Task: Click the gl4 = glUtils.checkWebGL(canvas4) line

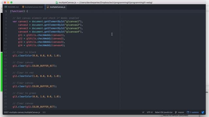Action: click(x=41, y=45)
